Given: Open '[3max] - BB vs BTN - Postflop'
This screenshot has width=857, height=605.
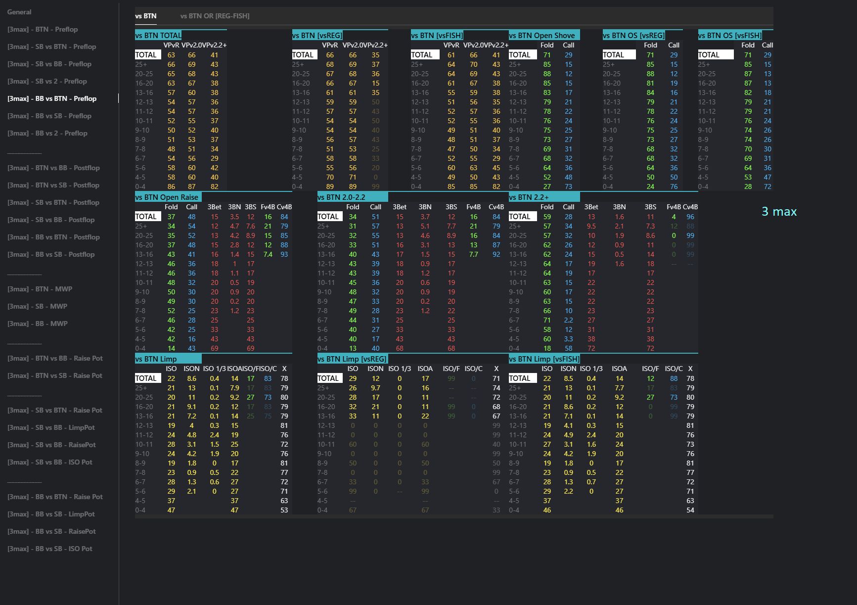Looking at the screenshot, I should (53, 237).
